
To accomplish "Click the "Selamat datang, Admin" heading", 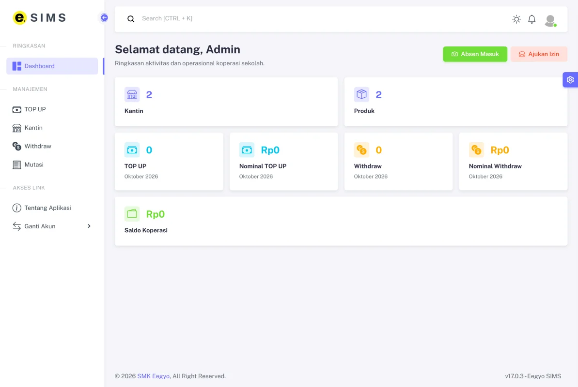I will tap(178, 49).
